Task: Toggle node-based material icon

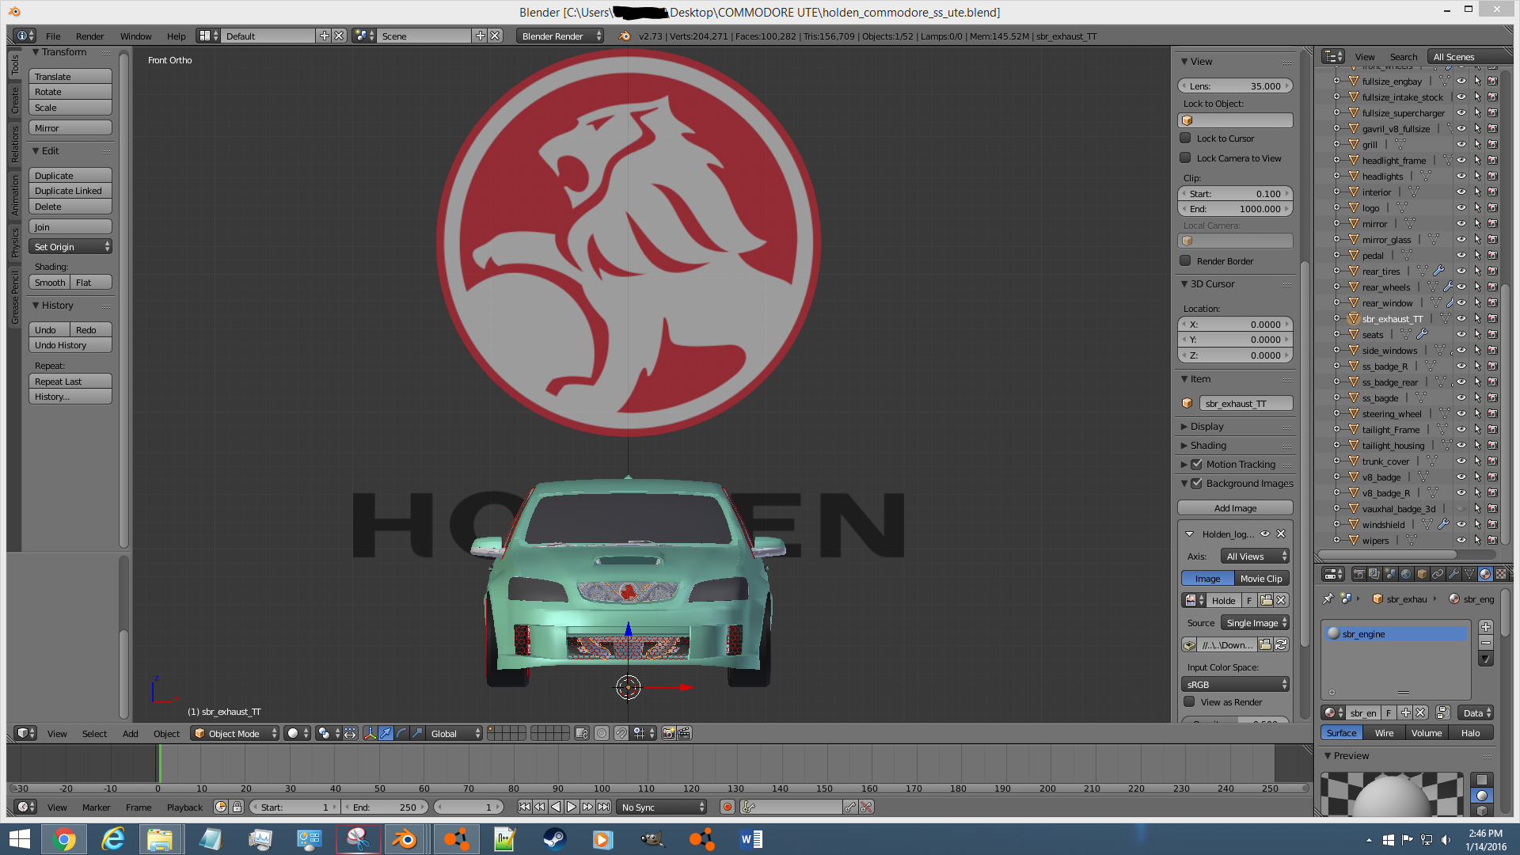Action: click(x=1442, y=713)
